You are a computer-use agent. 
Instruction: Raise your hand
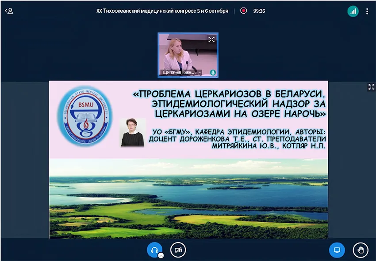[361, 250]
